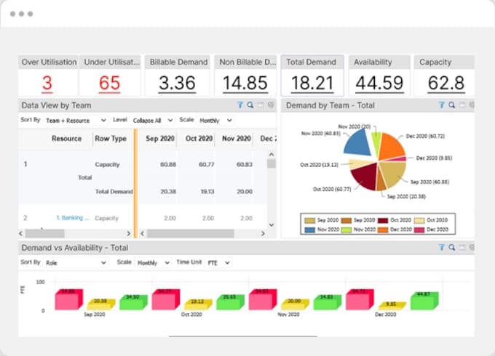Viewport: 495px width, 356px height.
Task: Click search icon in Data View by Team
Action: pyautogui.click(x=250, y=105)
